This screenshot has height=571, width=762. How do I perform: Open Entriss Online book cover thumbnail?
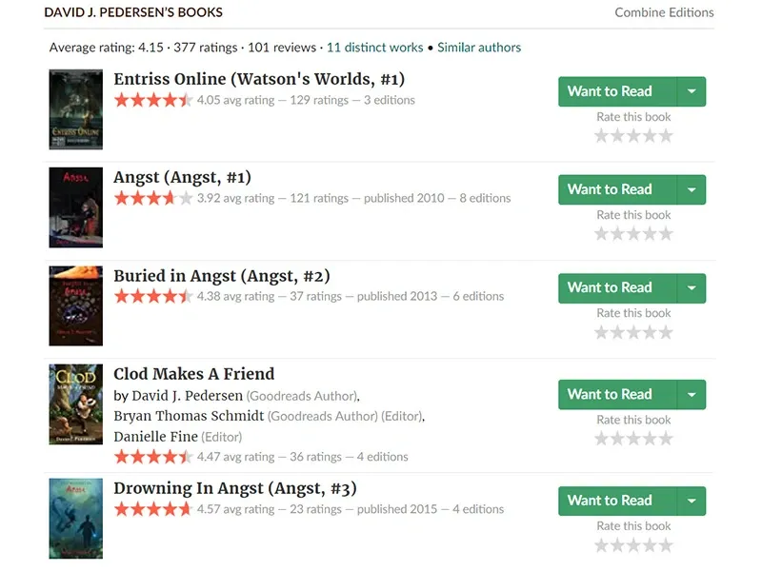76,109
